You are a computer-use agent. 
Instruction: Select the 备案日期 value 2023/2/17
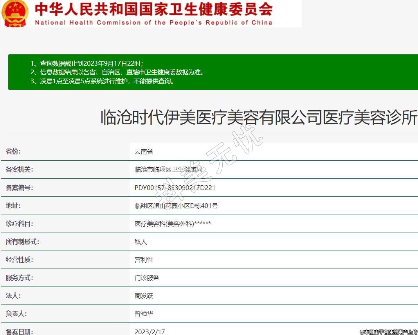click(150, 331)
